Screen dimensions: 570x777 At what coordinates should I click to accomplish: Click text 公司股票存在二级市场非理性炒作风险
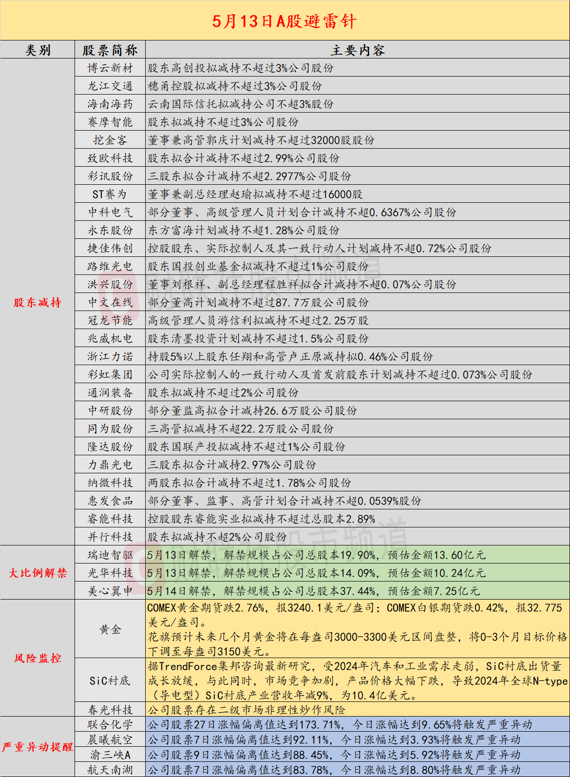(247, 710)
